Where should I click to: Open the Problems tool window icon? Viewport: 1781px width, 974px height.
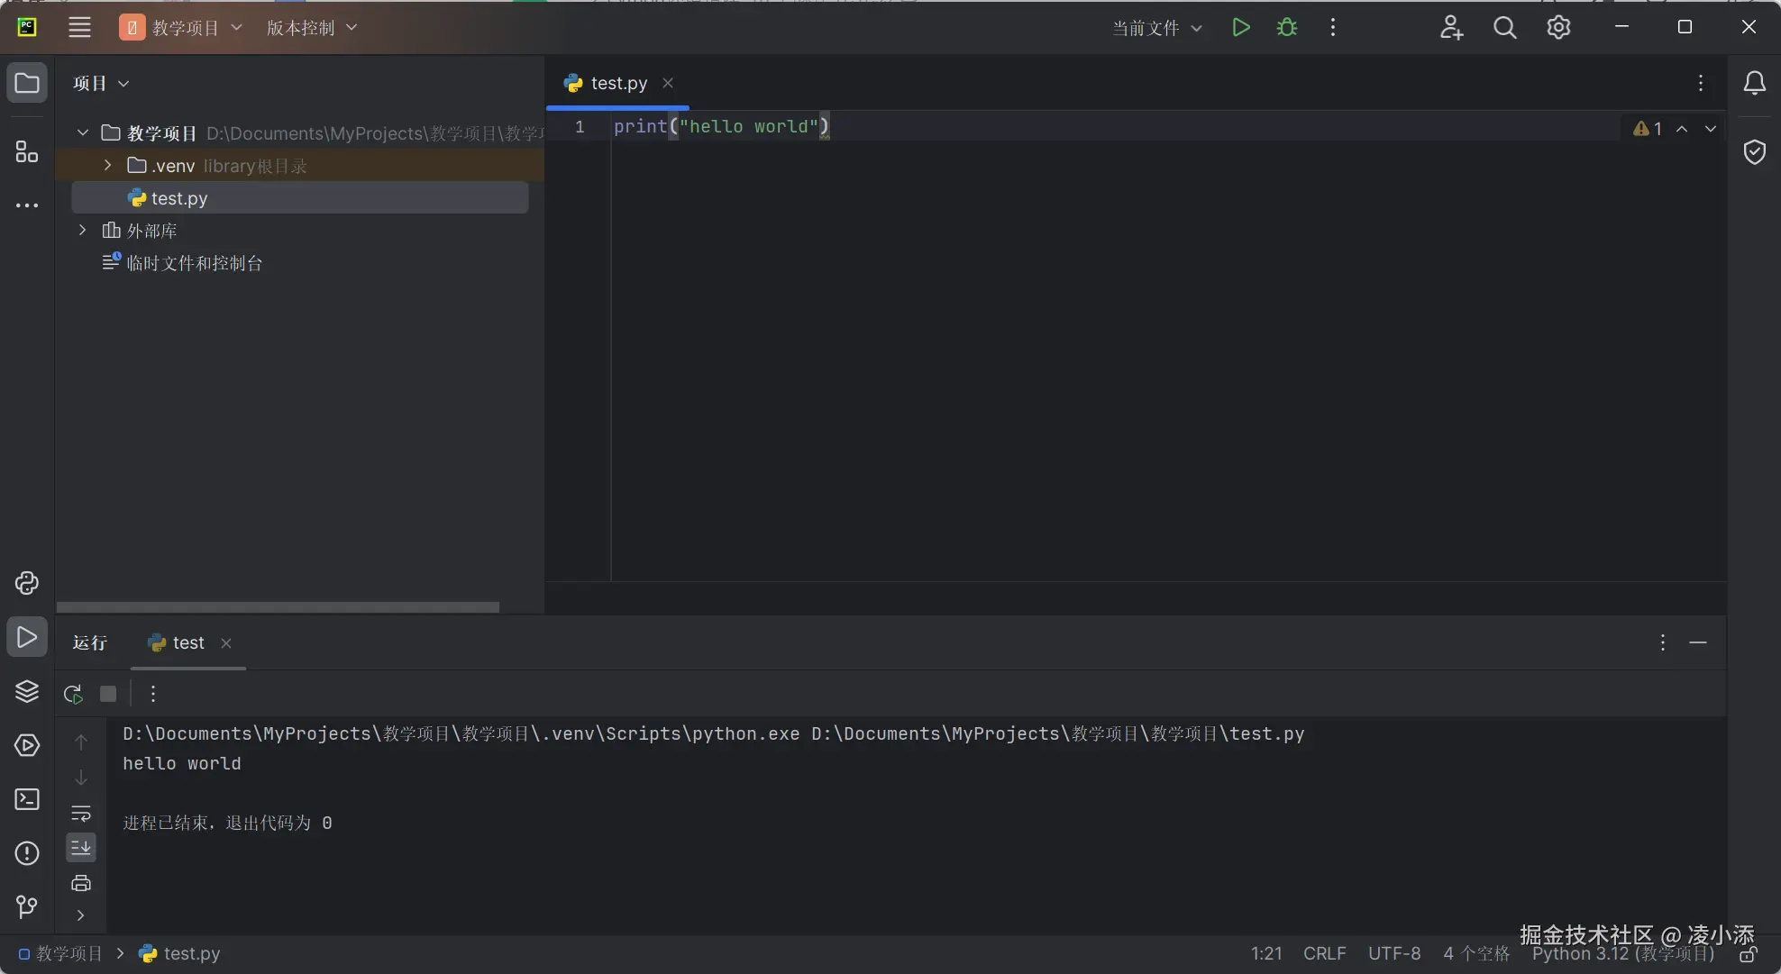point(27,853)
